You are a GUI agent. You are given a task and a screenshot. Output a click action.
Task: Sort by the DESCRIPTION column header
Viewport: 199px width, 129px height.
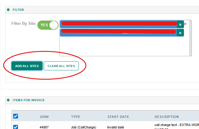coord(167,117)
